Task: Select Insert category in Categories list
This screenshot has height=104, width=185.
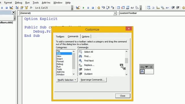Action: tap(64, 59)
